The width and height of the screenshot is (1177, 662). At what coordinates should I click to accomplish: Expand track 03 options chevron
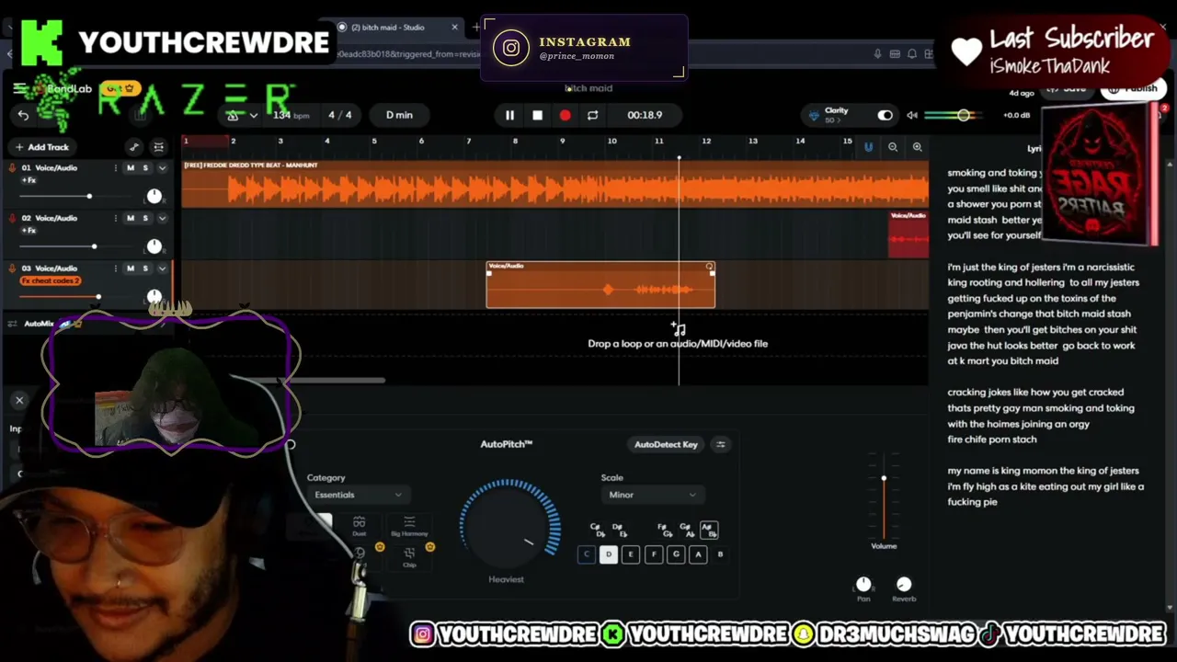point(162,269)
